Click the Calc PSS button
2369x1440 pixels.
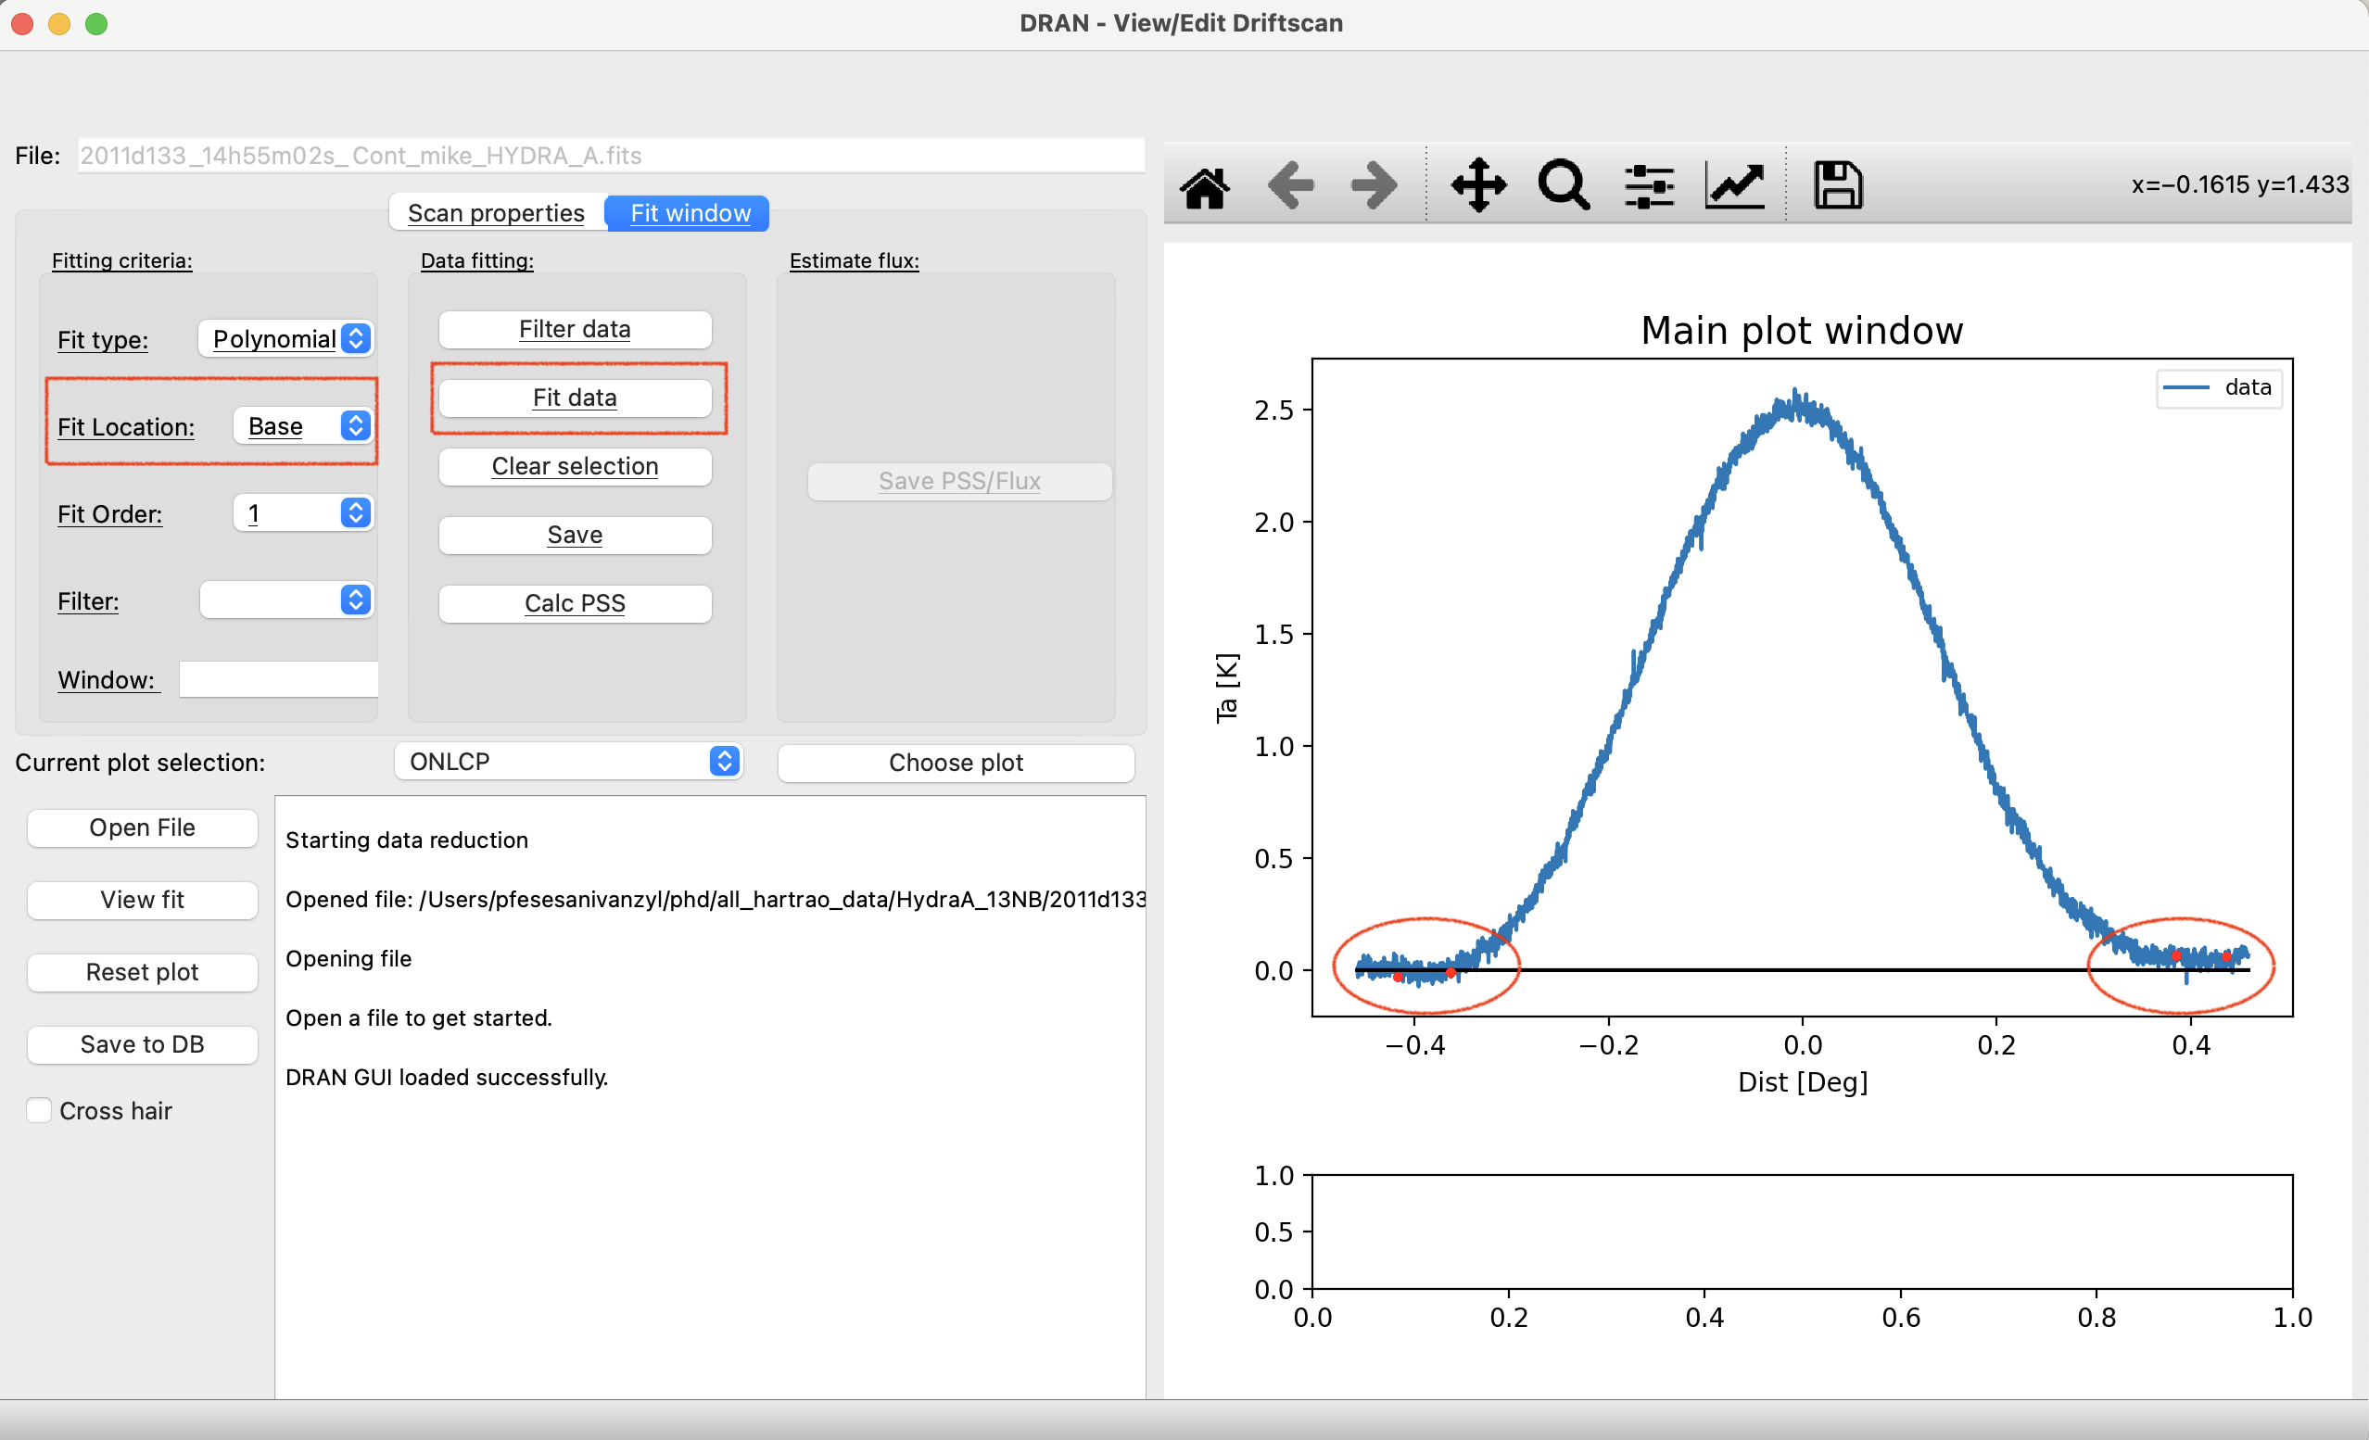(x=575, y=603)
